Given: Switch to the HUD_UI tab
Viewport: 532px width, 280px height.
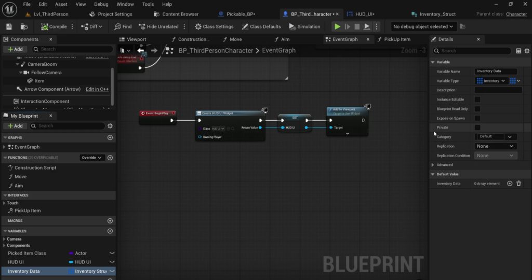Looking at the screenshot, I should [x=361, y=14].
